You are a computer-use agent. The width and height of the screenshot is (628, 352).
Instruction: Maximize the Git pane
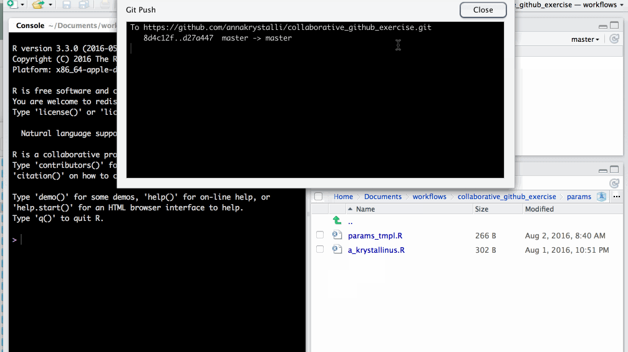614,25
